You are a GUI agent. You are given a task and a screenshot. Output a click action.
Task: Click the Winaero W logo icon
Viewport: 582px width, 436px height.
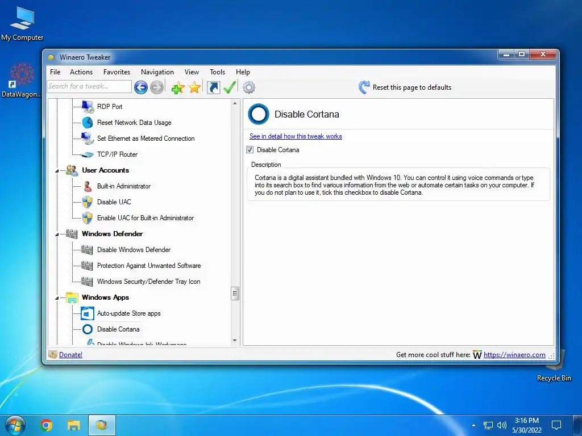(477, 355)
